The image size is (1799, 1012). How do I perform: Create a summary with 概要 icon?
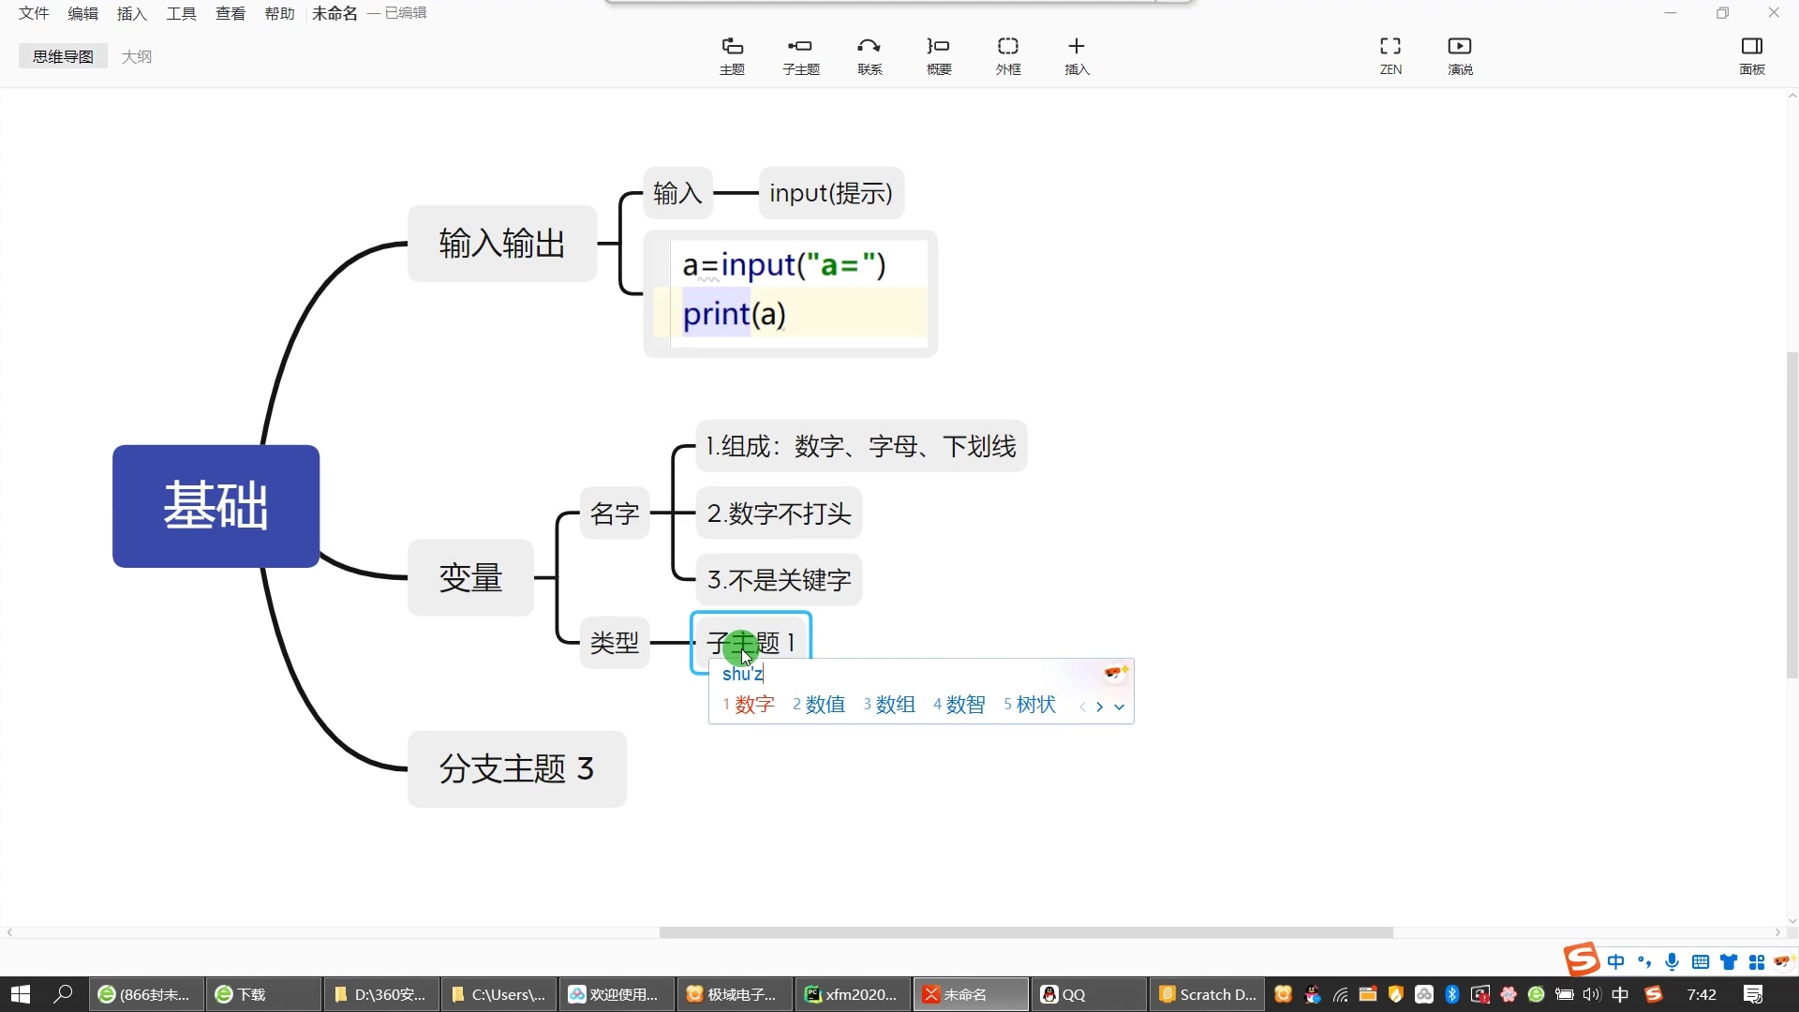(938, 54)
